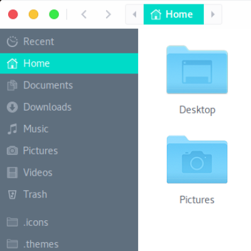The height and width of the screenshot is (251, 251).
Task: Click the Downloads arrow icon in sidebar
Action: [x=12, y=107]
